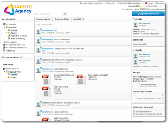The height and width of the screenshot is (123, 168).
Task: Click Mes classeurs suspendus icon
Action: pyautogui.click(x=4, y=47)
